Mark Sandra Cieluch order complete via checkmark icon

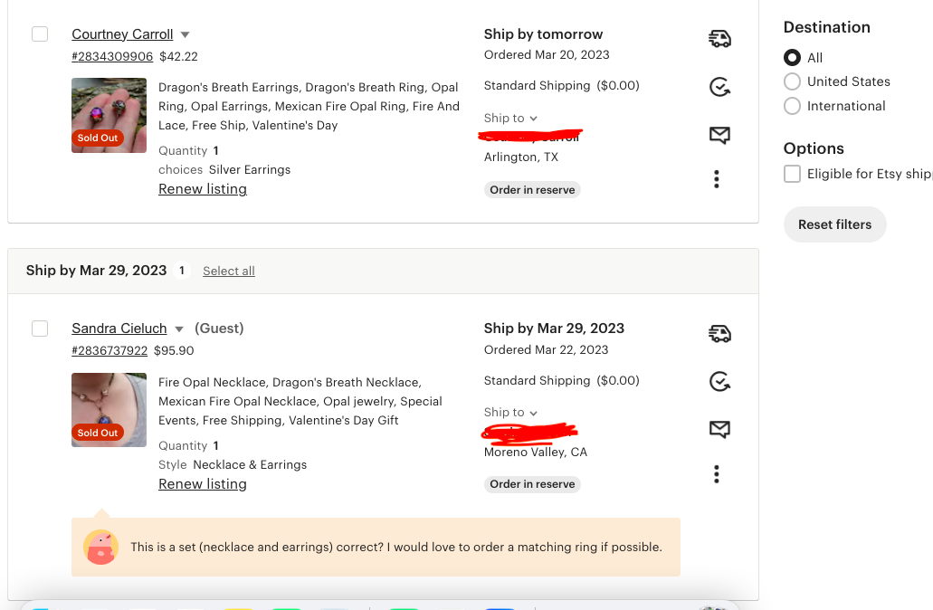[719, 381]
